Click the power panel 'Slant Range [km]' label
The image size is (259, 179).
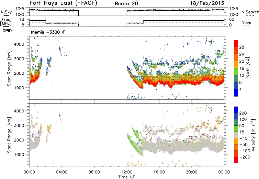(9, 68)
